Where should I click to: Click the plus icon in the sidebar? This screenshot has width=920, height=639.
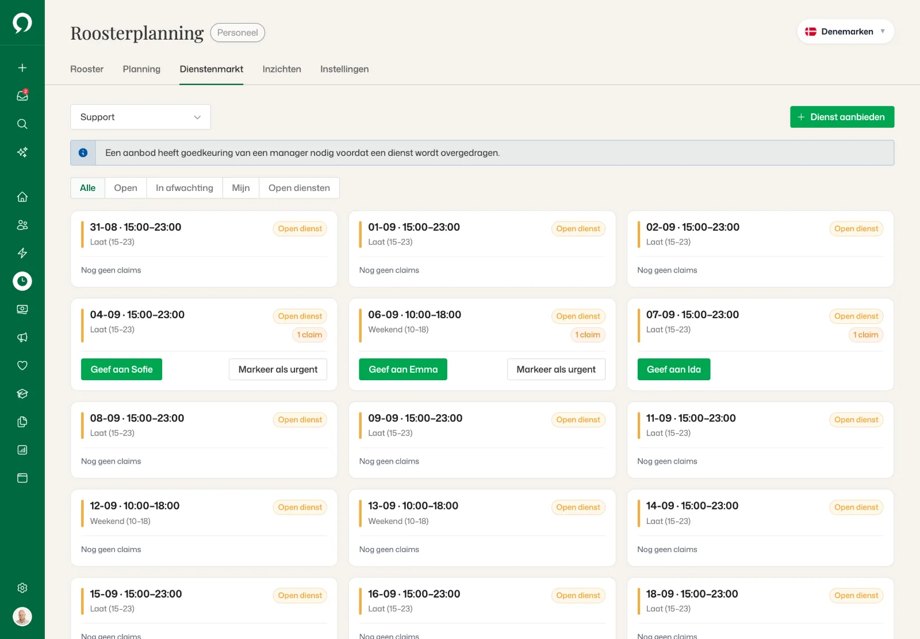[x=22, y=68]
